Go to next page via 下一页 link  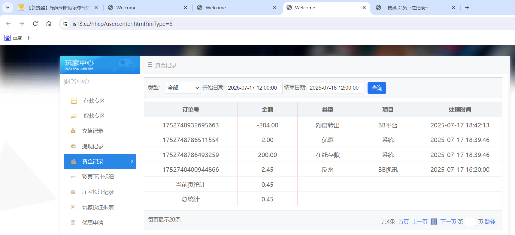click(x=448, y=222)
